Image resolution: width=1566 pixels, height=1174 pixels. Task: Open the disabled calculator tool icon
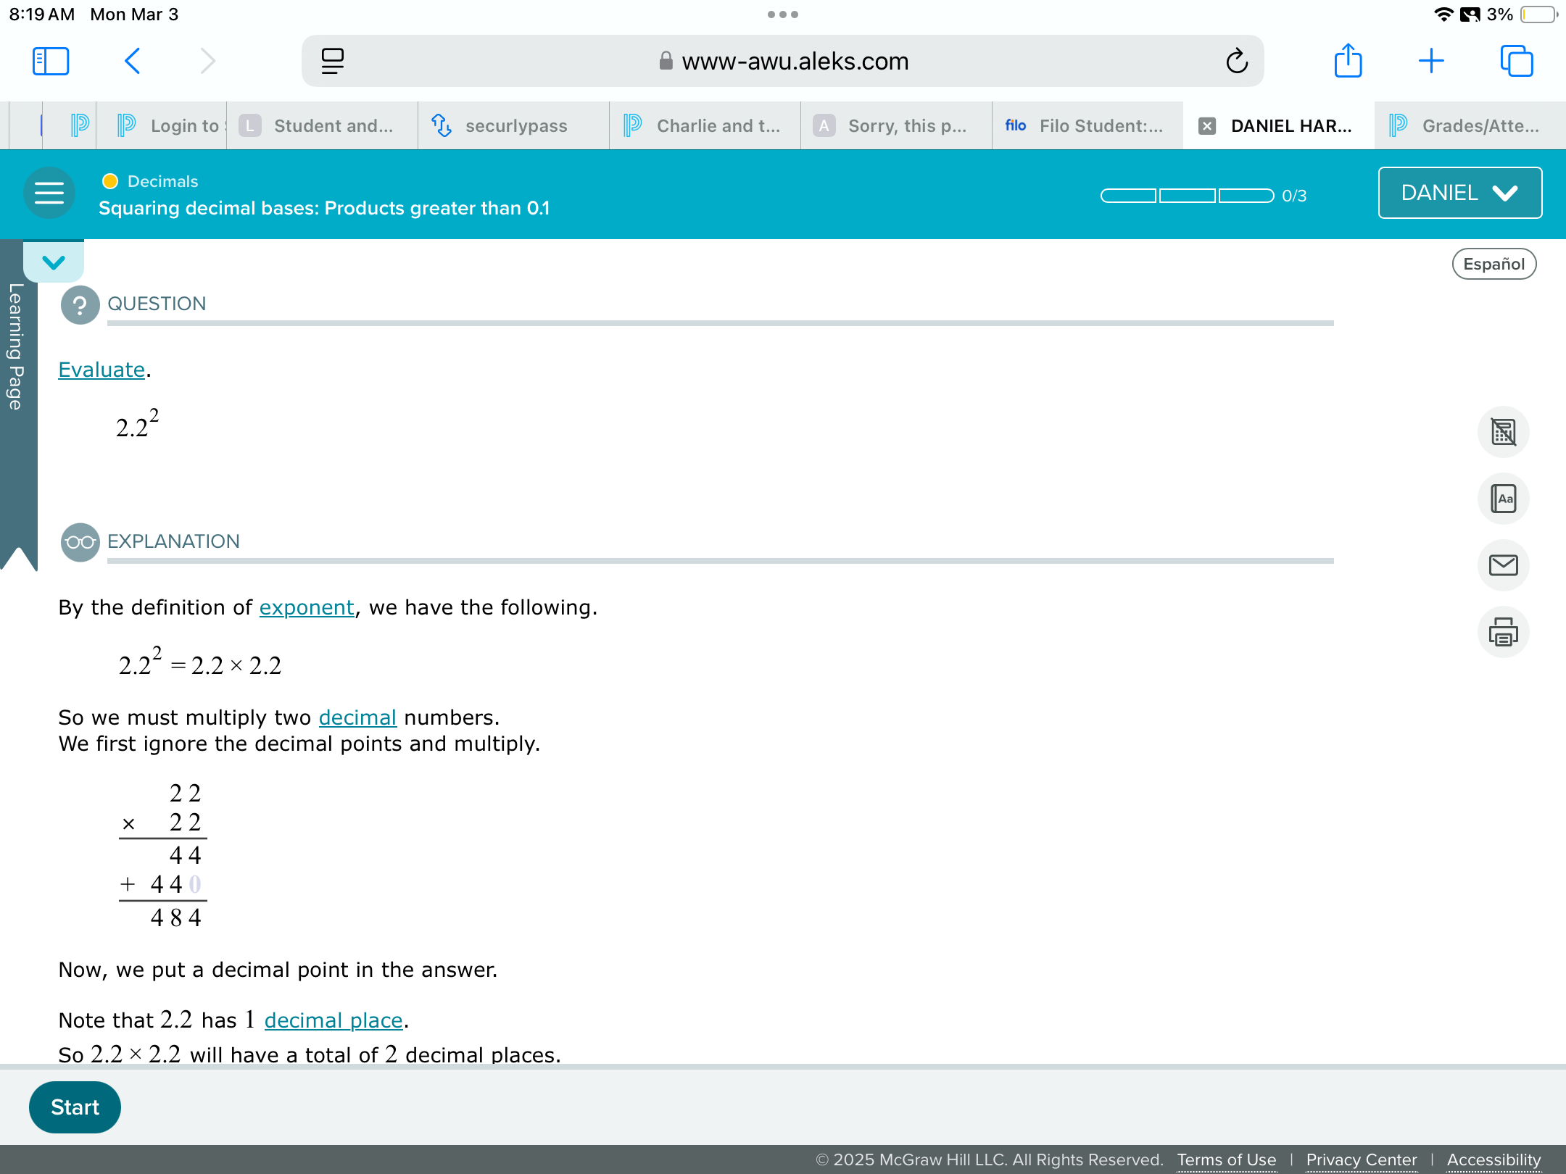(x=1503, y=432)
